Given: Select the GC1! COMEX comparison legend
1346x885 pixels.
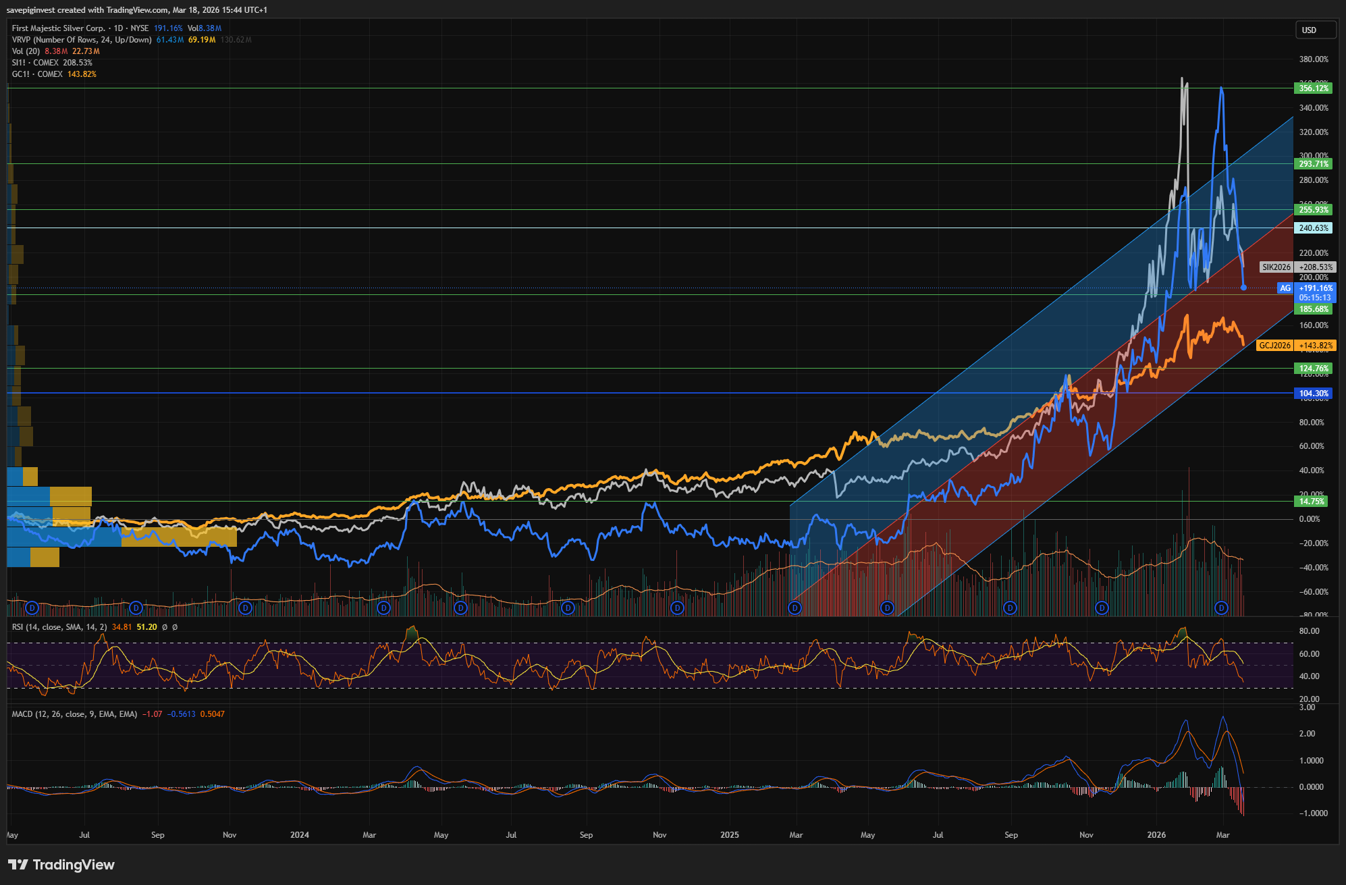Looking at the screenshot, I should [x=37, y=74].
